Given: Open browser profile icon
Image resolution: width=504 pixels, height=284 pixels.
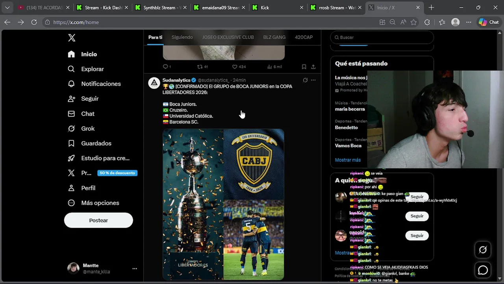Looking at the screenshot, I should (x=456, y=22).
